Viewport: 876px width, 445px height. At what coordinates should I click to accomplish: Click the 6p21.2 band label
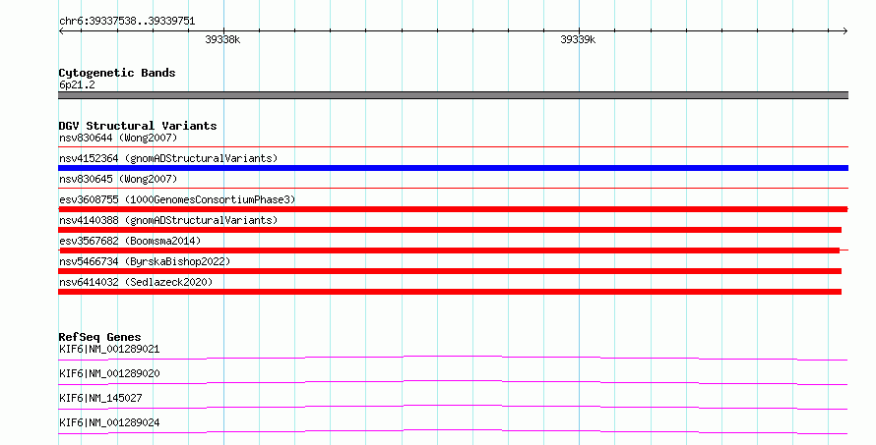tap(77, 84)
